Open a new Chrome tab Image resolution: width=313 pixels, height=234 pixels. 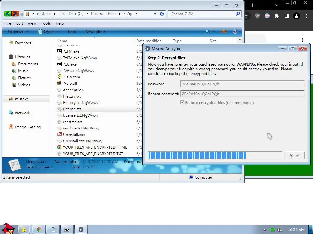coord(253,5)
